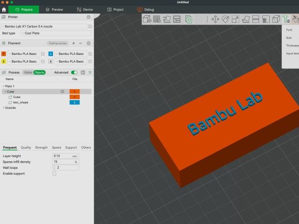Edit filament 3 preset
Viewport: 299px width, 224px height.
43,61
